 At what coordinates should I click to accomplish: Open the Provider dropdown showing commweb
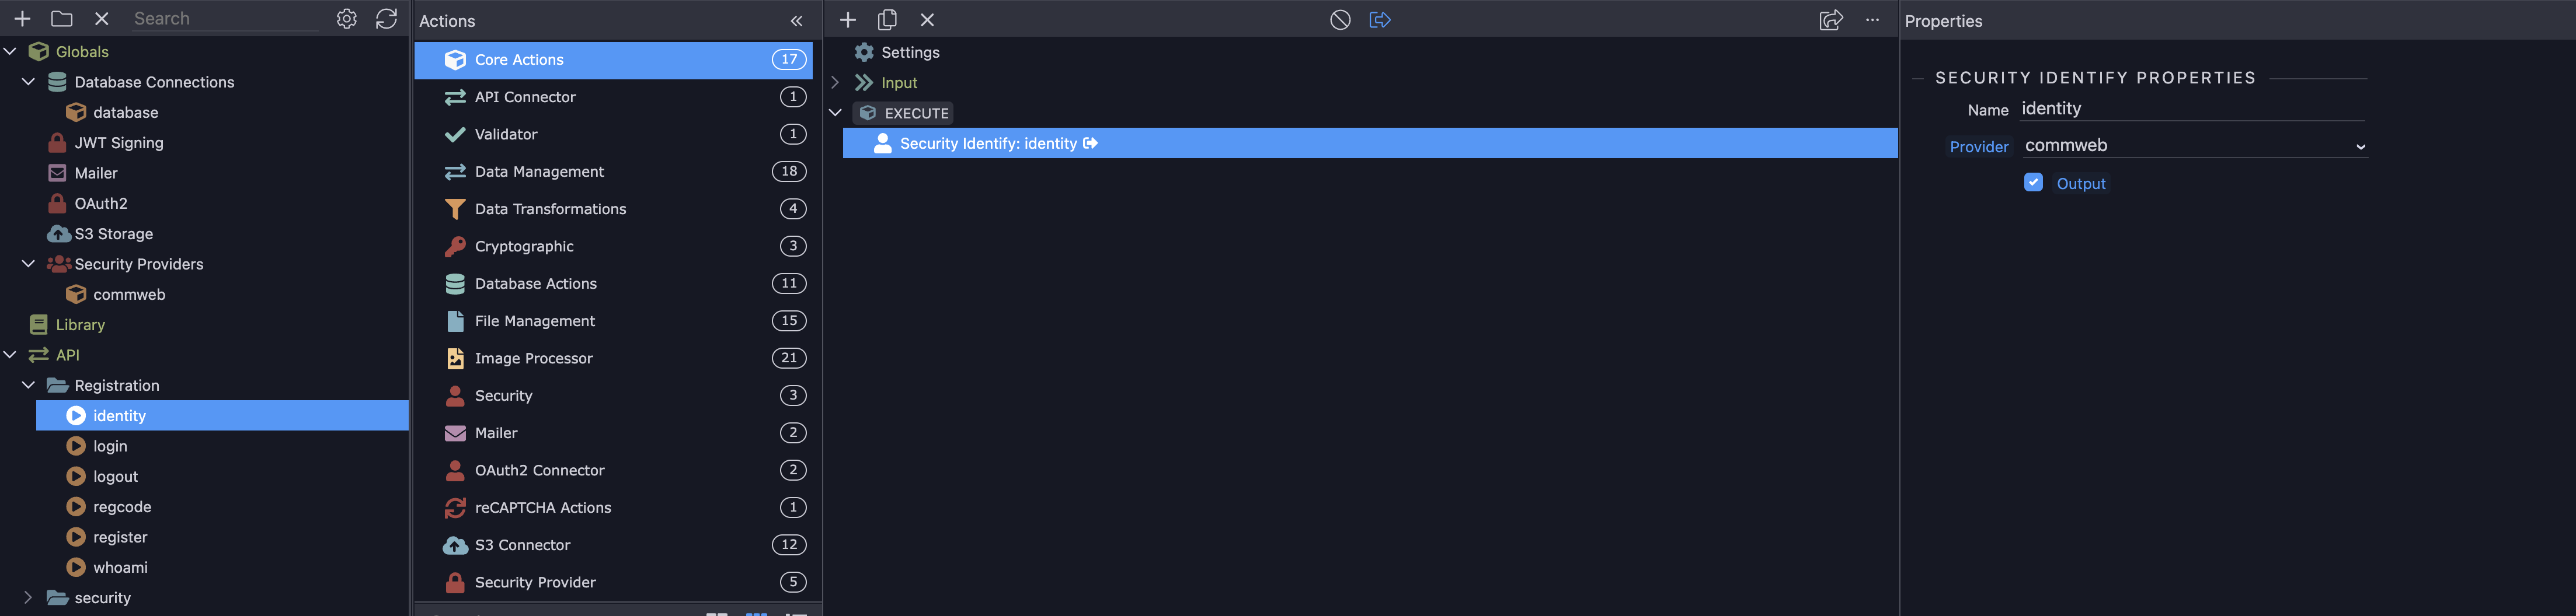[2194, 146]
